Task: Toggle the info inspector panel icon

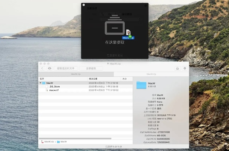Action: point(177,68)
